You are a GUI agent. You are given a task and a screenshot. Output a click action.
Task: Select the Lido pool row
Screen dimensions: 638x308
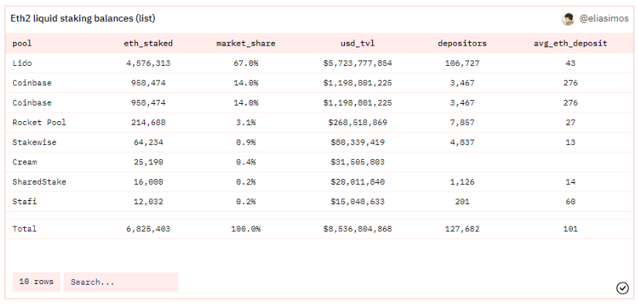coord(319,64)
